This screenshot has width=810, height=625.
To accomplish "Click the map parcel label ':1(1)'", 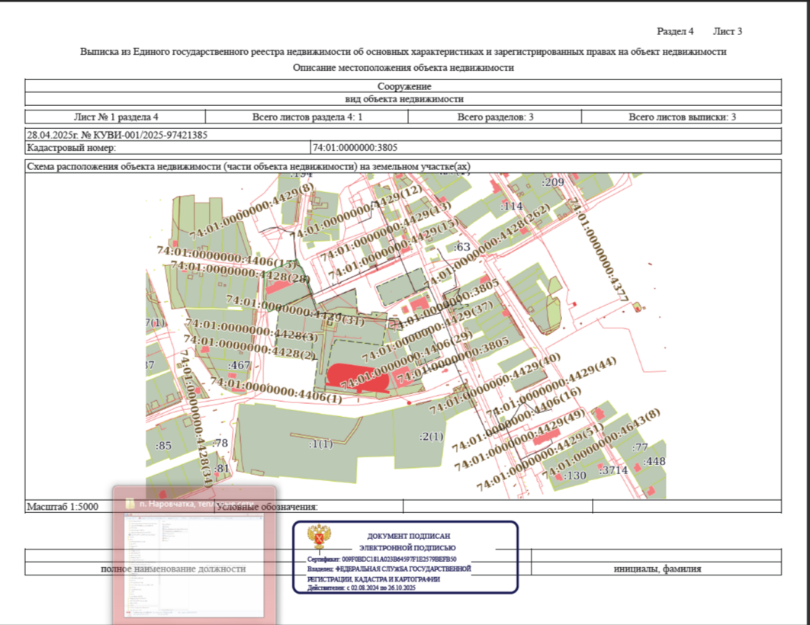I will click(x=320, y=444).
